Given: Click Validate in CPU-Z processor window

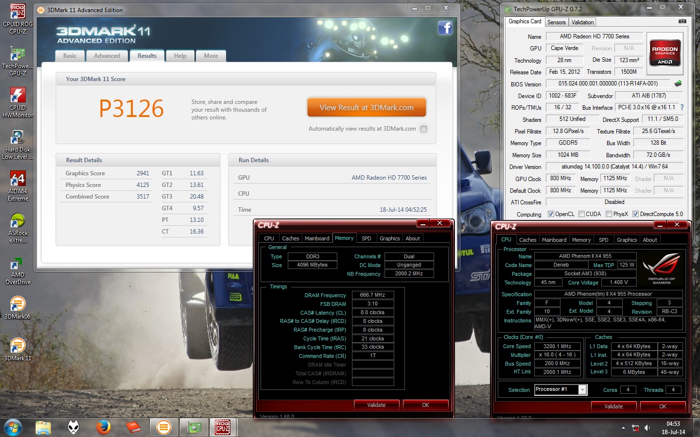Looking at the screenshot, I should 613,406.
